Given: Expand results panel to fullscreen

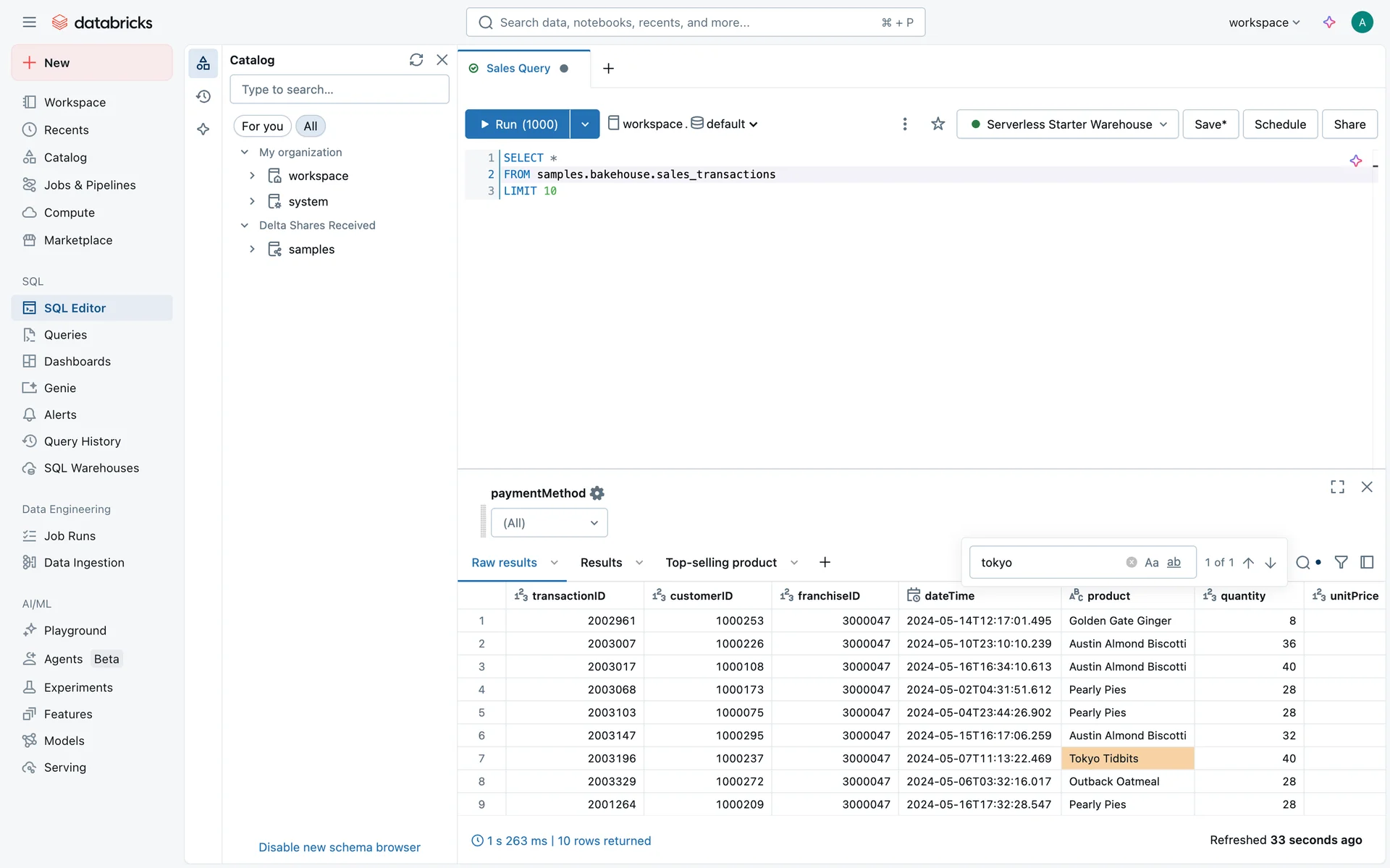Looking at the screenshot, I should click(1337, 487).
